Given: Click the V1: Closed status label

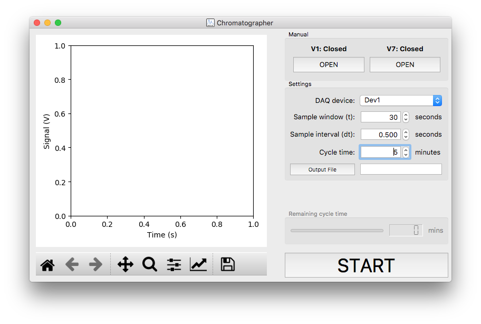Looking at the screenshot, I should coord(329,49).
